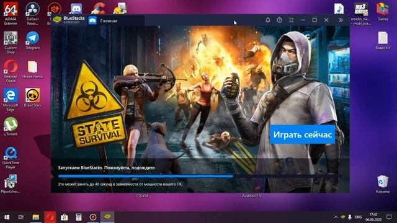The image size is (397, 223).
Task: Open the BlueStacks help question mark icon
Action: coord(280,20)
